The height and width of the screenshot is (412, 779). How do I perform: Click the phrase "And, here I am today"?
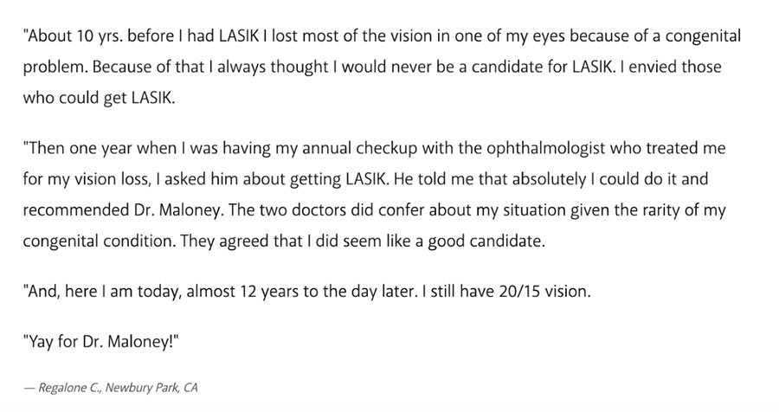(x=105, y=291)
